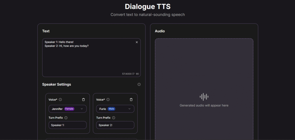Clear the dialogue text with the X icon

[137, 42]
